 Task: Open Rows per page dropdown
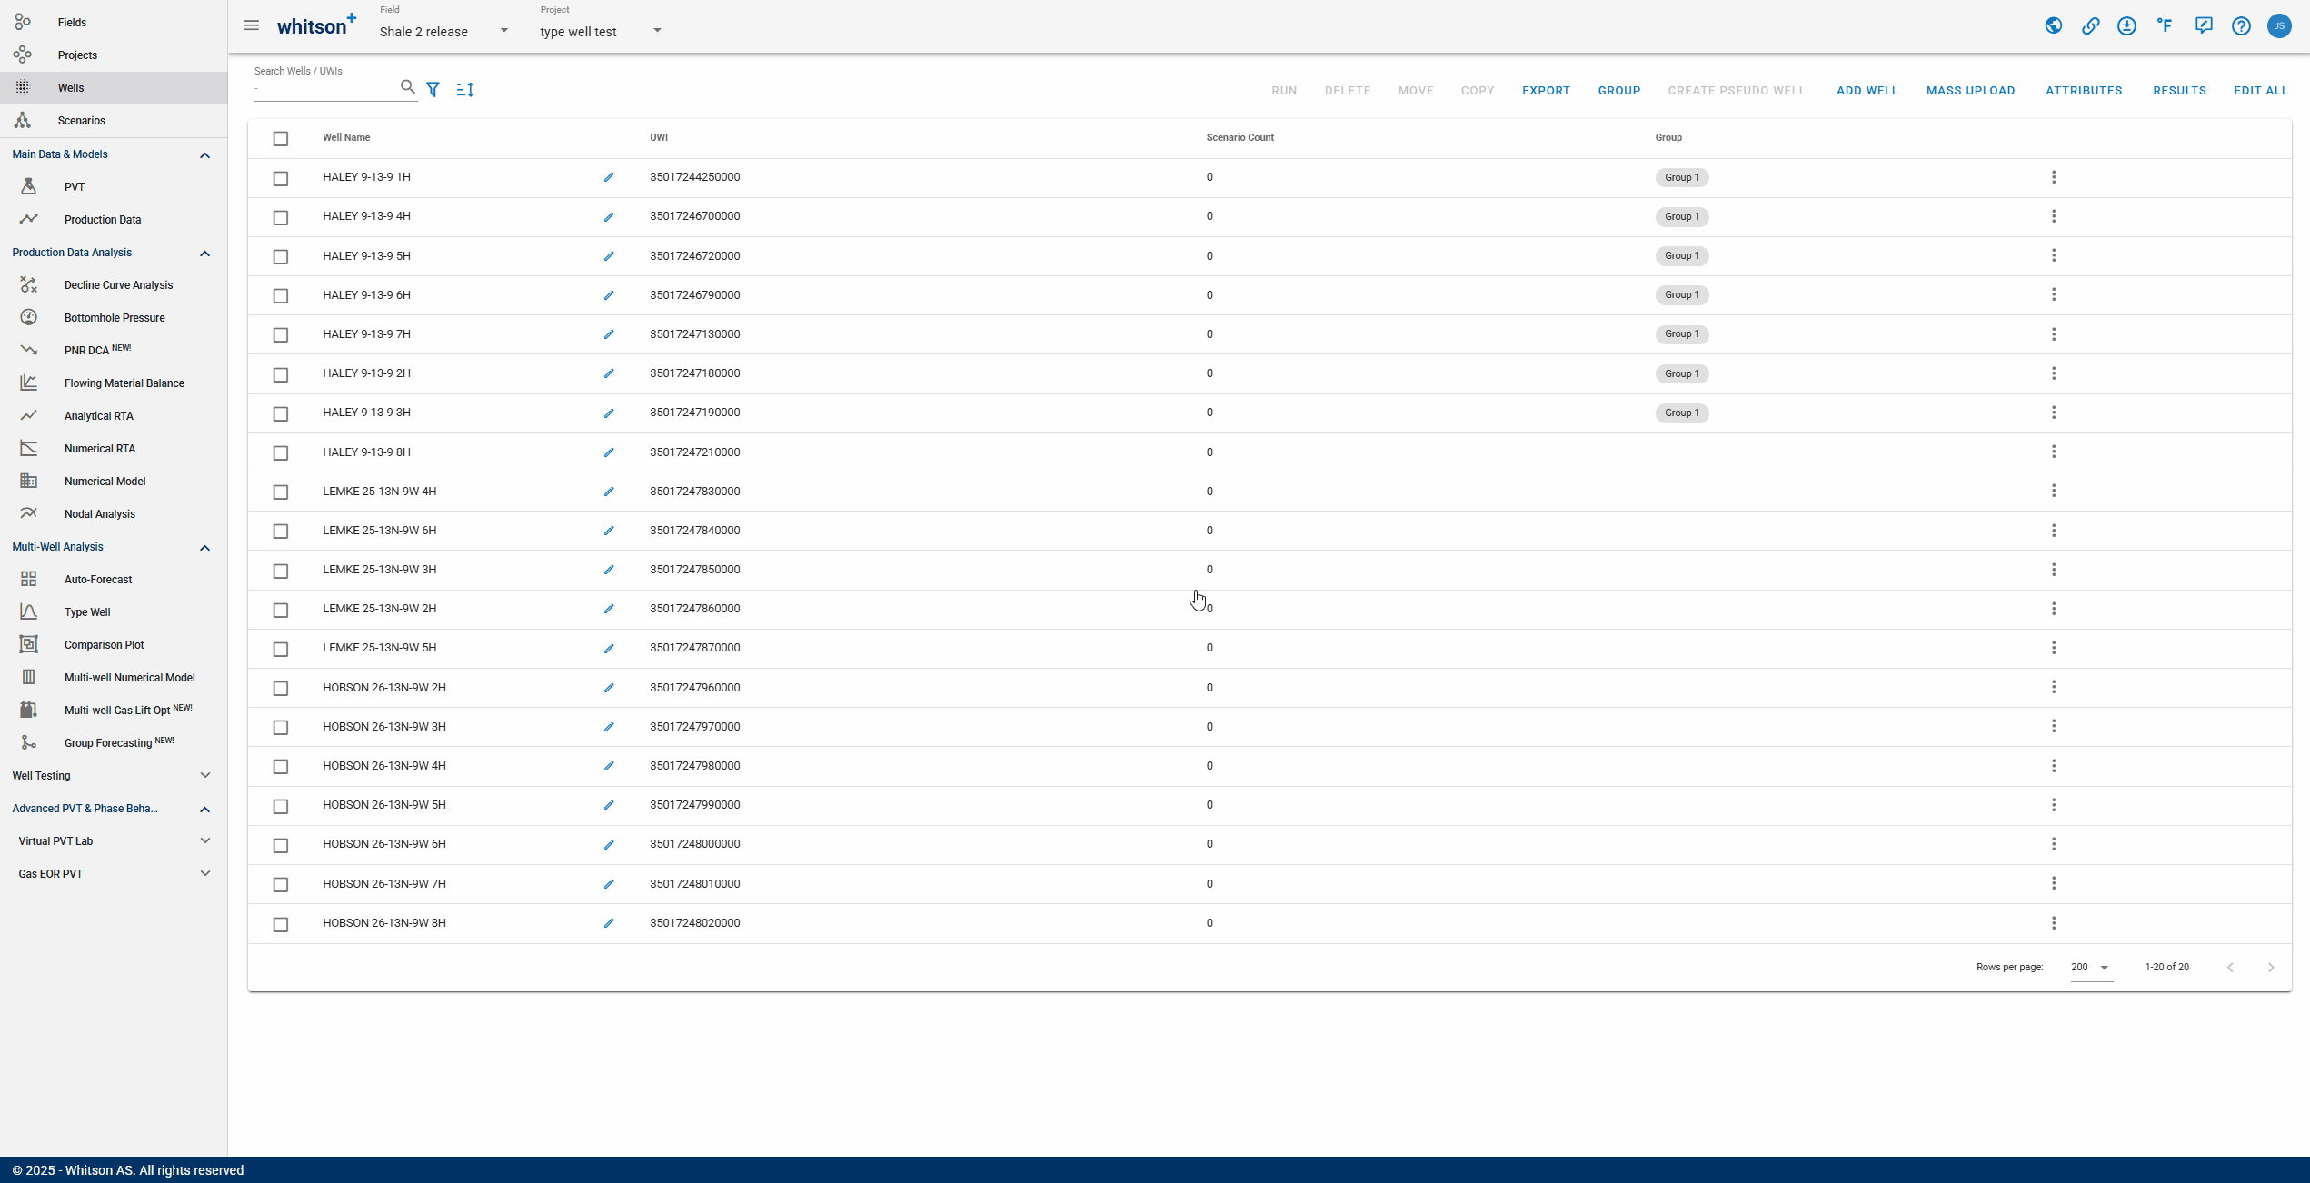2090,967
